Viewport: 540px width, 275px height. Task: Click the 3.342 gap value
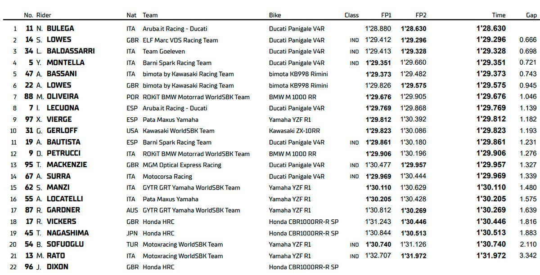click(528, 256)
